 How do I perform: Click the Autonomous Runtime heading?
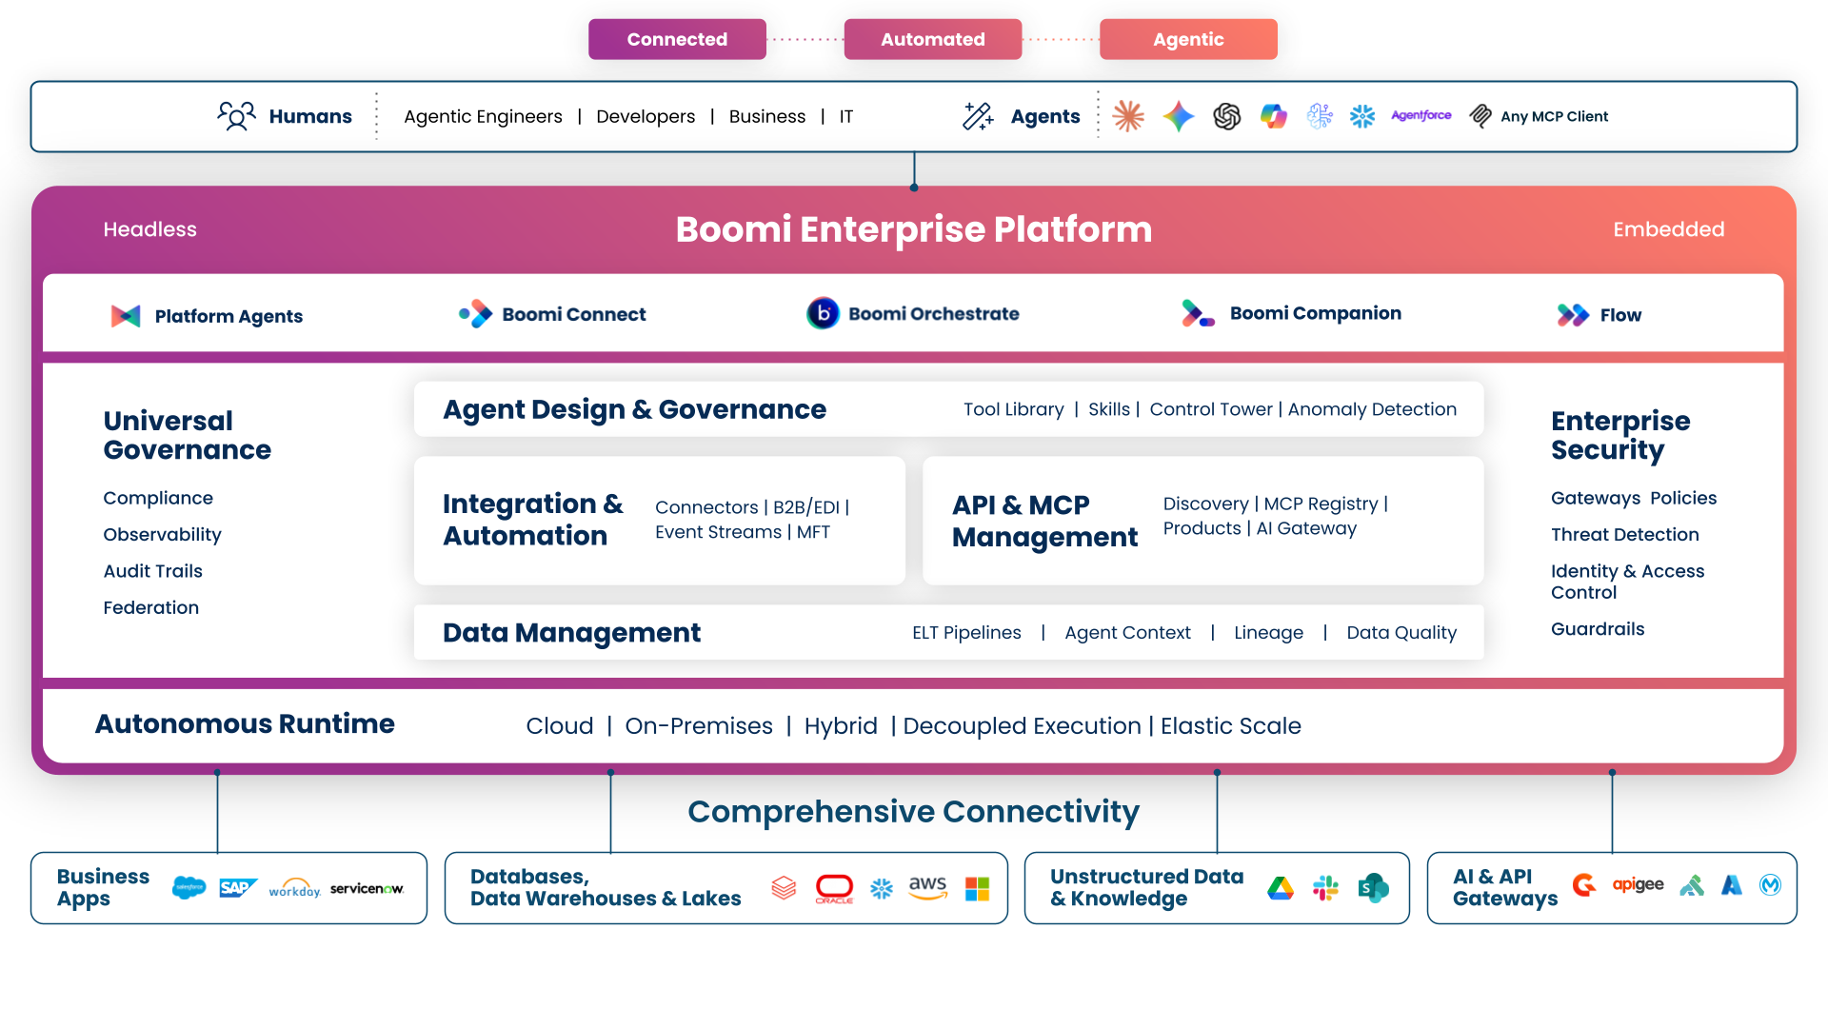point(245,723)
